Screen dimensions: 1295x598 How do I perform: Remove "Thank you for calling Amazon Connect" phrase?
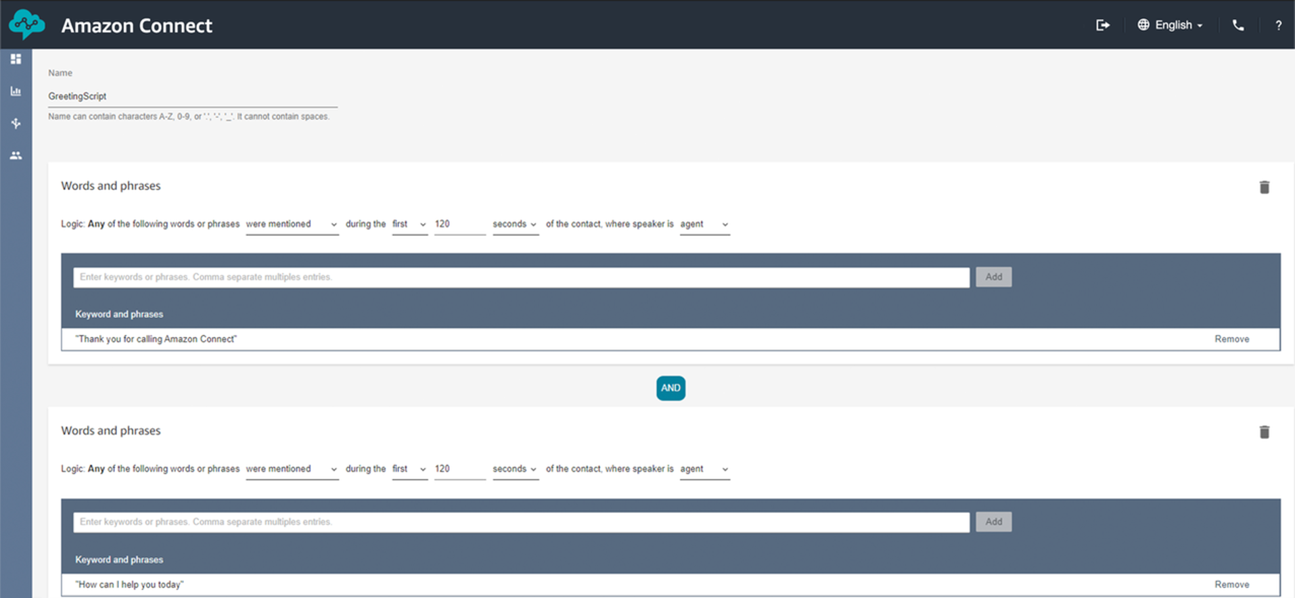[1232, 340]
